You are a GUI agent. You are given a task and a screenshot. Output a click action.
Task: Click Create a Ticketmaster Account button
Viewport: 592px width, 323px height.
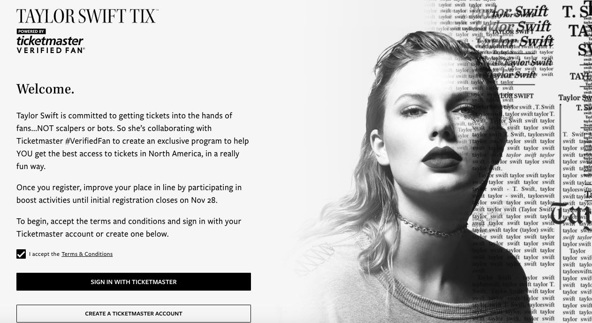point(134,314)
